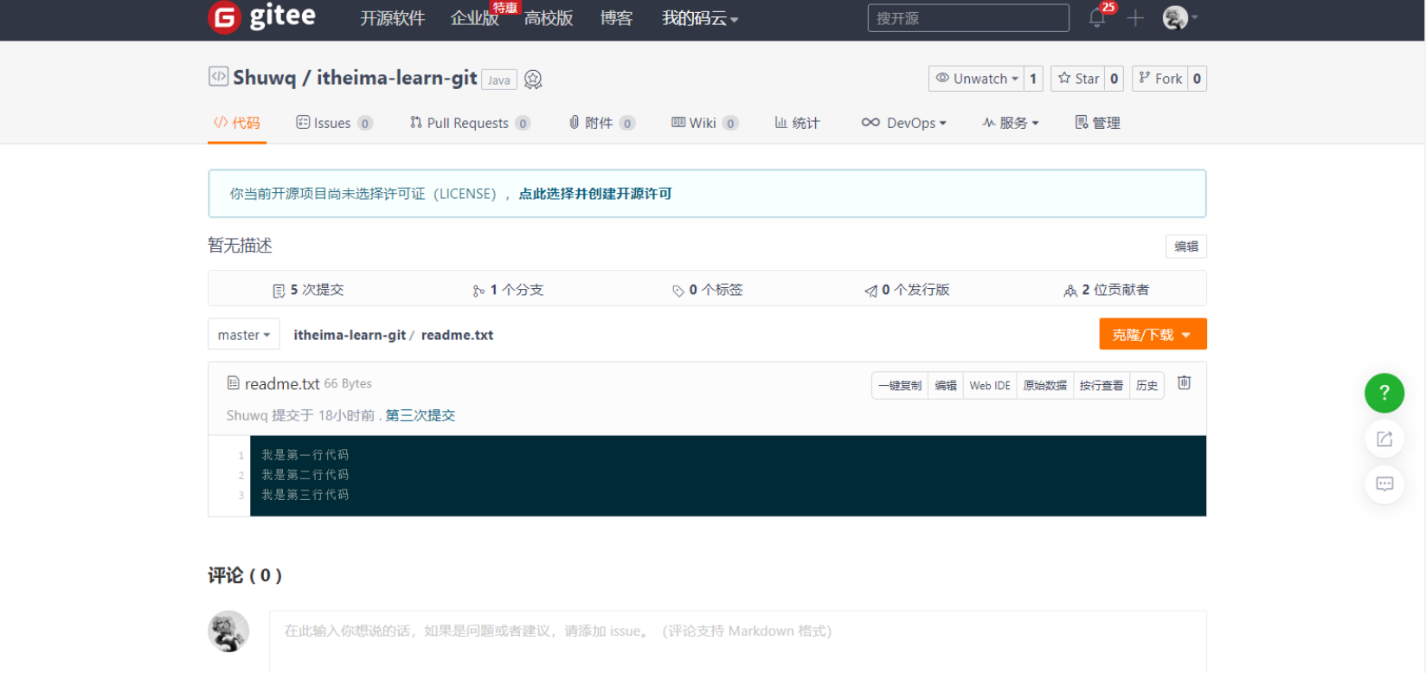Image resolution: width=1426 pixels, height=673 pixels.
Task: Switch to the Issues tab
Action: [x=332, y=123]
